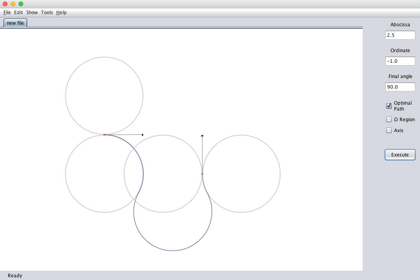Switch to the 'new file' tab
The height and width of the screenshot is (280, 420).
point(15,23)
